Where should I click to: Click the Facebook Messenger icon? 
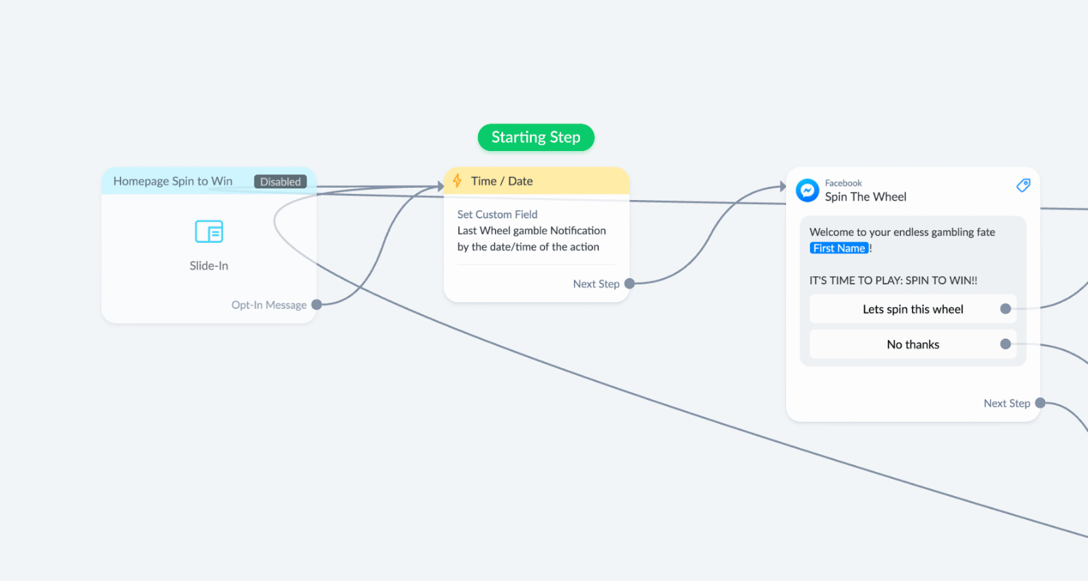(x=807, y=190)
